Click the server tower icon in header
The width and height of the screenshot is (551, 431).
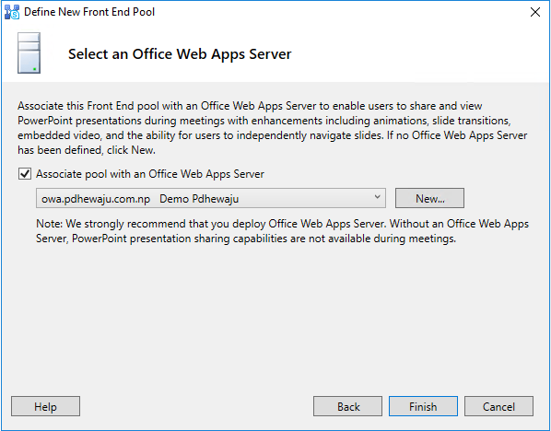29,53
